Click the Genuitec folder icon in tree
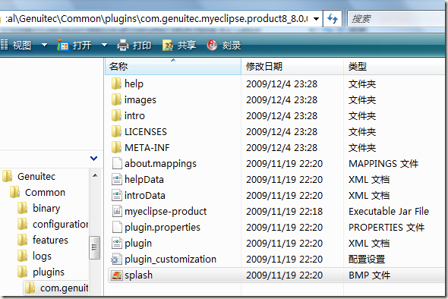The width and height of the screenshot is (448, 299). click(7, 176)
